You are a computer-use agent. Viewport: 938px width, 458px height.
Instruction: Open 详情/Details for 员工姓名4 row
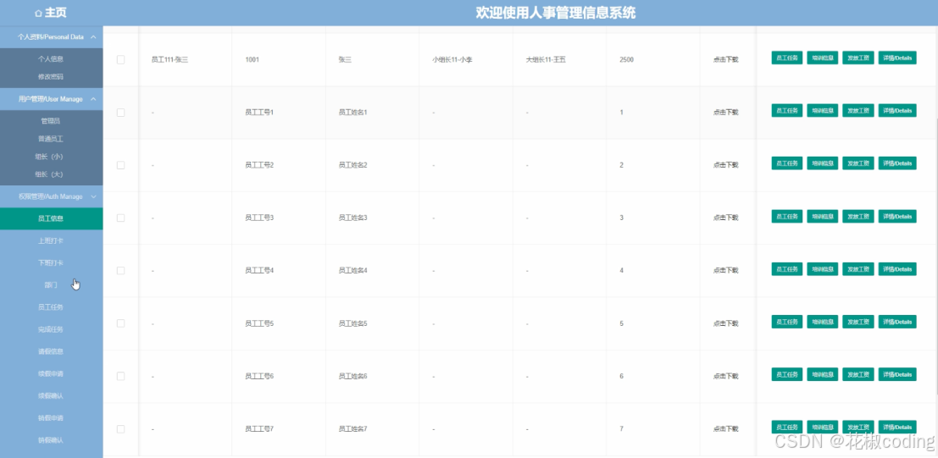pyautogui.click(x=897, y=269)
